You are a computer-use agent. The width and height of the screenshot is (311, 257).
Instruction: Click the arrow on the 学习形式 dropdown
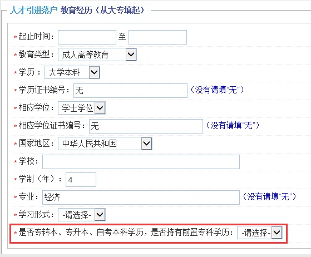click(100, 215)
